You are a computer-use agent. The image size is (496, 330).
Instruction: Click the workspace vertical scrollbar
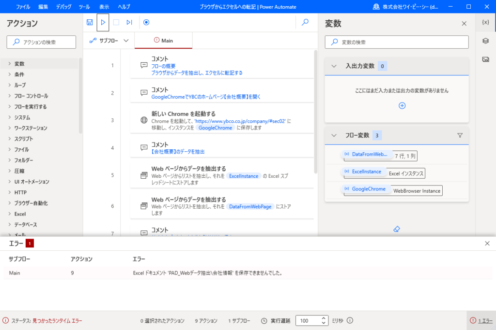315,112
